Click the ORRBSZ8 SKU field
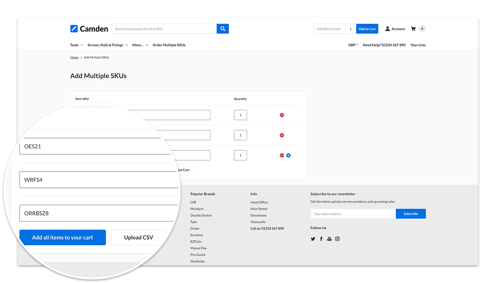 pyautogui.click(x=98, y=213)
